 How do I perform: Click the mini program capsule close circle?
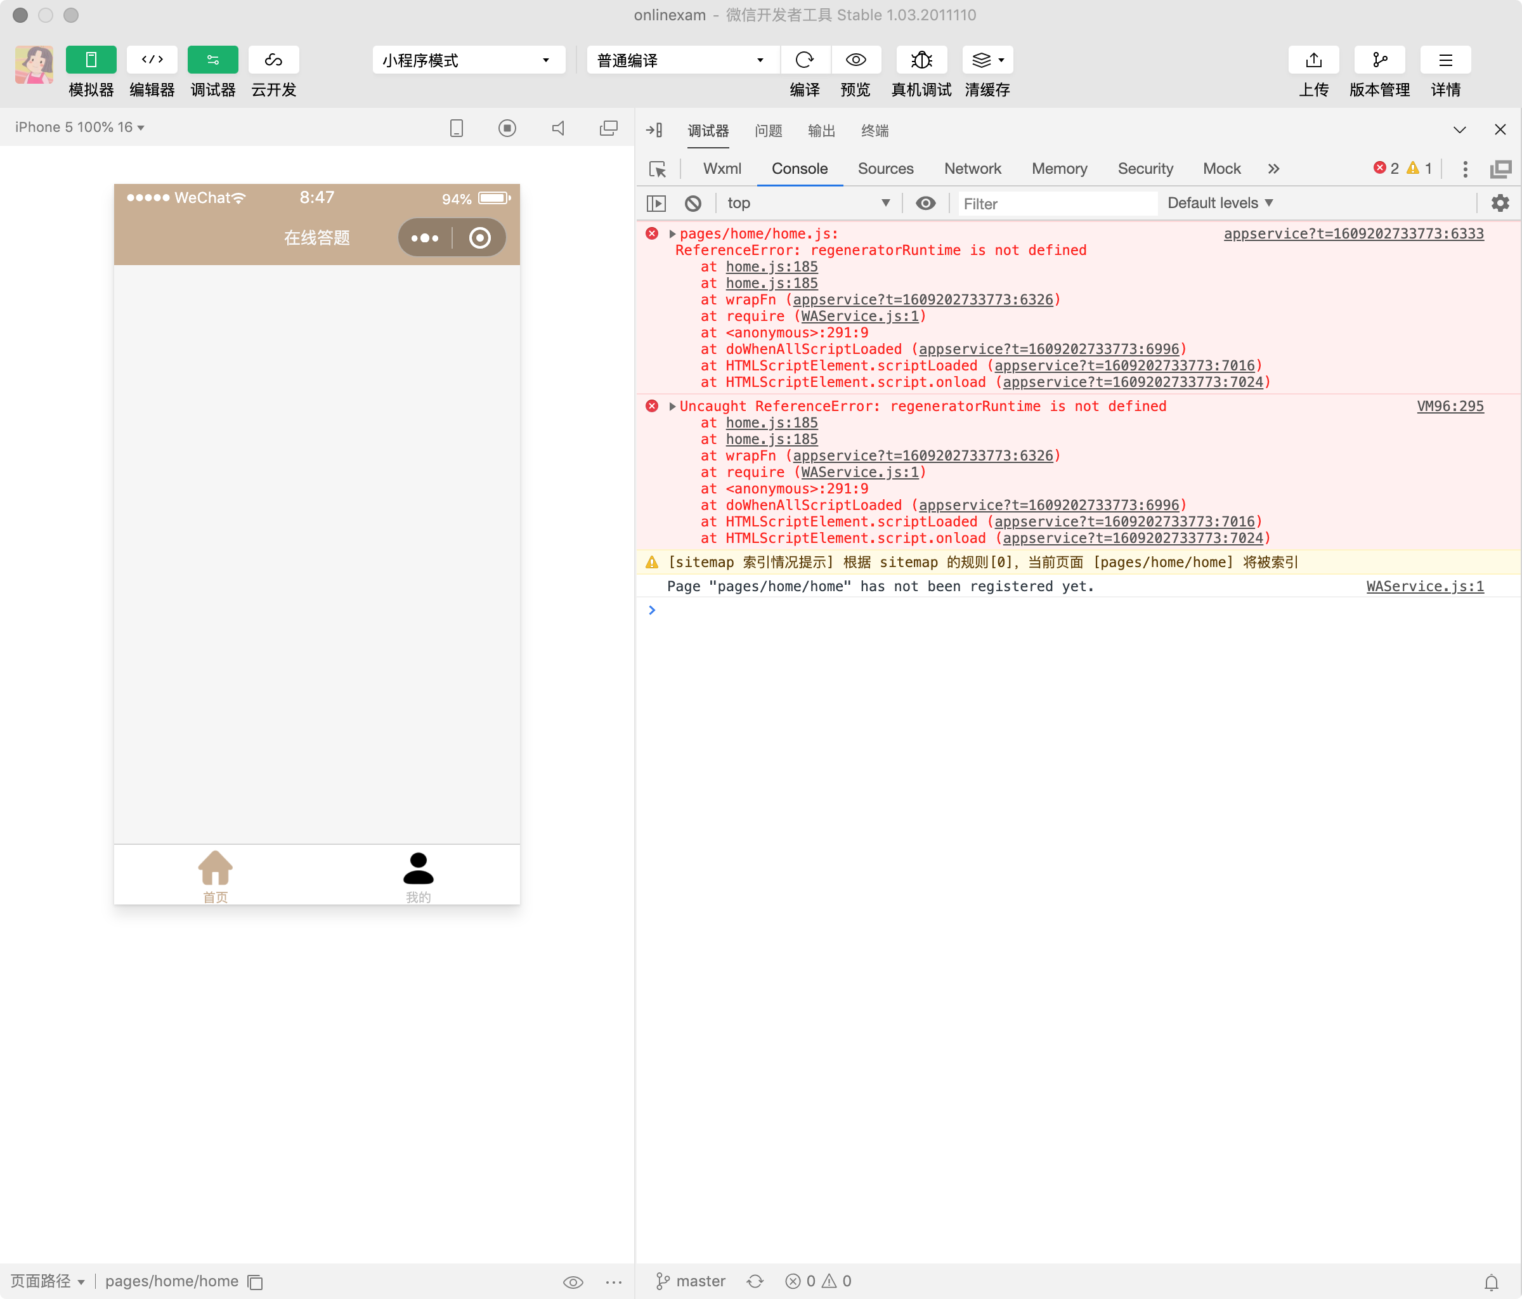(479, 238)
